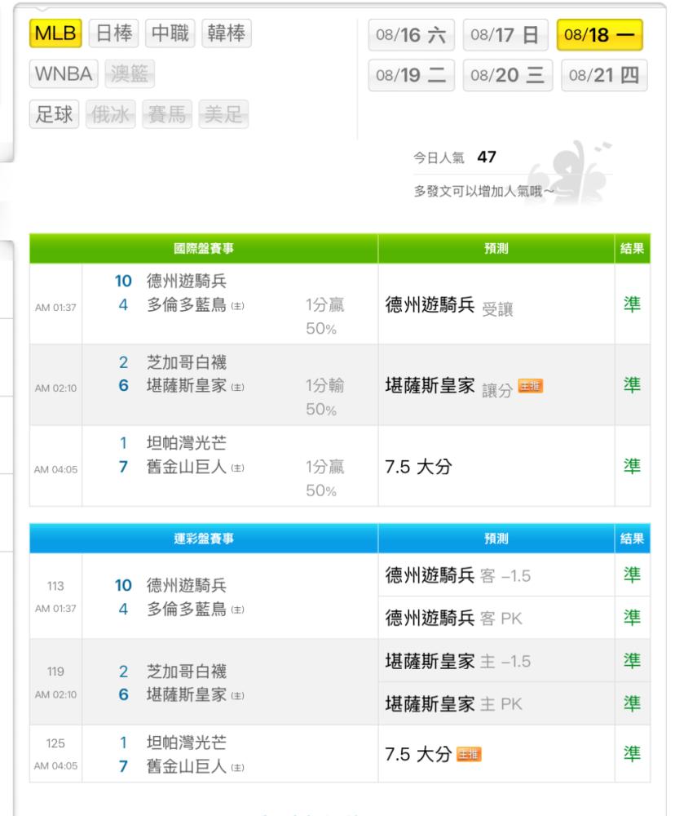
Task: Click the 堪薩斯皇家 讓分 prediction
Action: point(449,387)
